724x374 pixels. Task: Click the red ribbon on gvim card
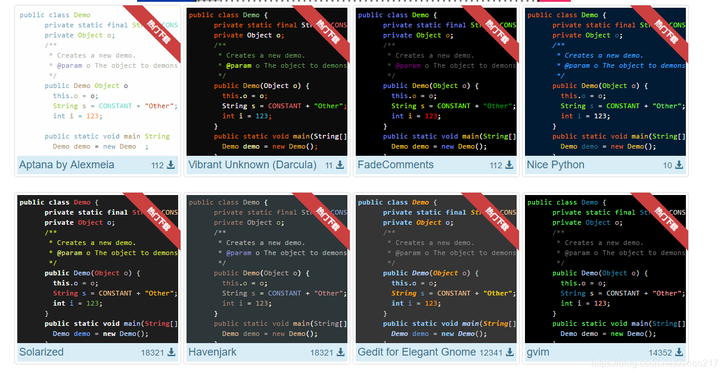pyautogui.click(x=666, y=218)
